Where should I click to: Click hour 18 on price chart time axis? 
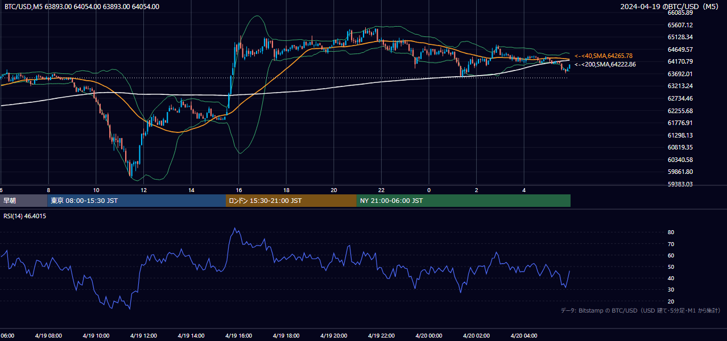(x=286, y=190)
